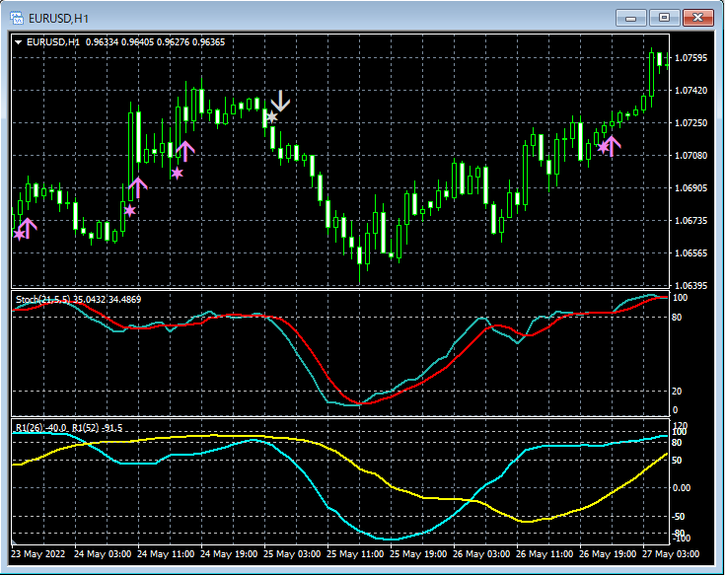Click the EURUSD,H1 chart window icon

pos(17,19)
